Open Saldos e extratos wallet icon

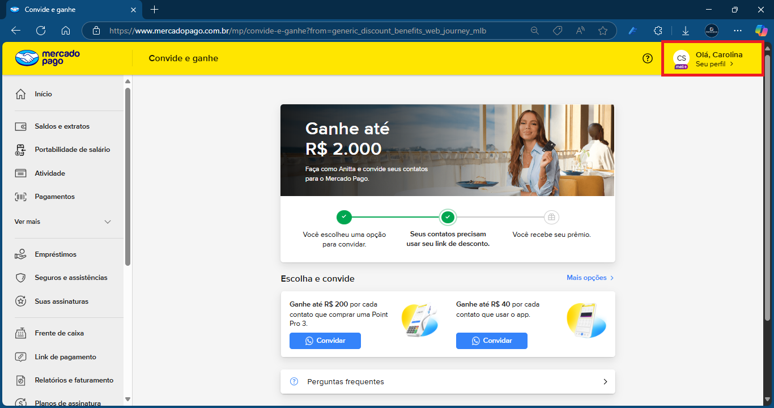tap(21, 126)
